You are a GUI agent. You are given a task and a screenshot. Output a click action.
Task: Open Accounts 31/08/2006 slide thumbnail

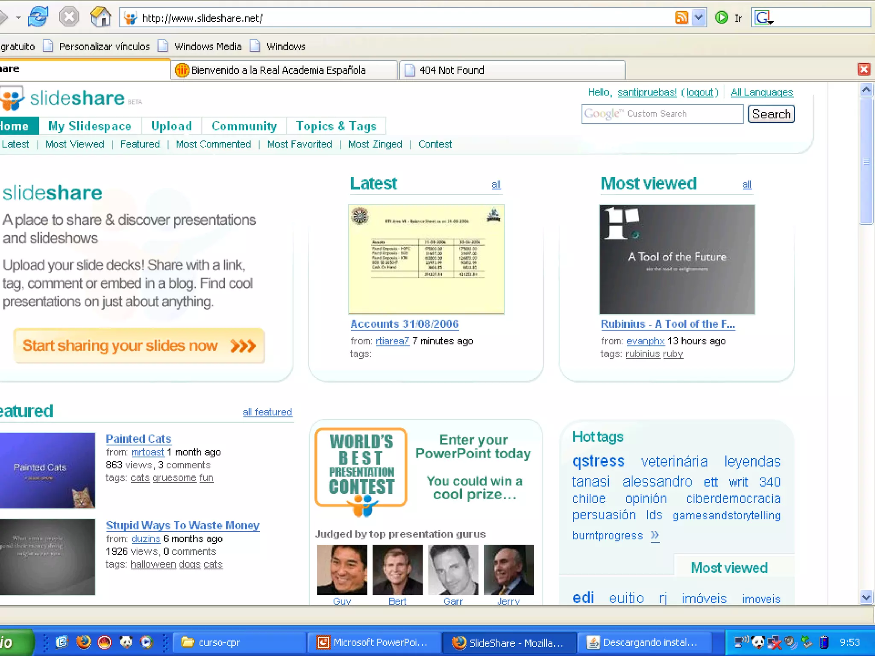[x=426, y=259]
